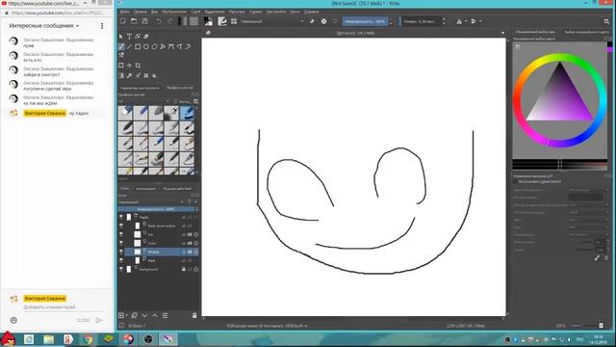Adjust the brush size slider

click(x=422, y=21)
